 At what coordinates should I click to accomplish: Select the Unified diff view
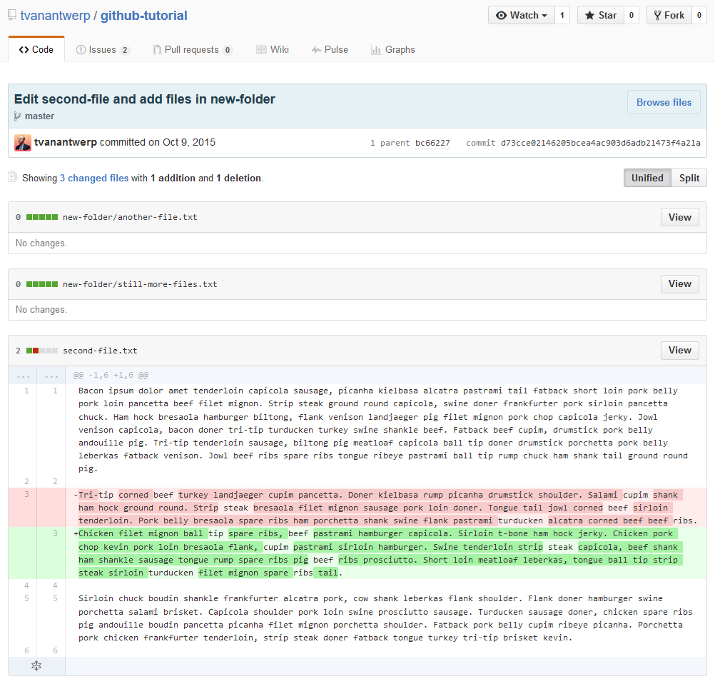click(647, 178)
